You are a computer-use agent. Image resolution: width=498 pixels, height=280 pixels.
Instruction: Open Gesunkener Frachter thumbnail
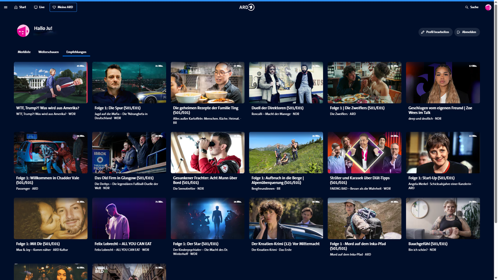coord(207,152)
